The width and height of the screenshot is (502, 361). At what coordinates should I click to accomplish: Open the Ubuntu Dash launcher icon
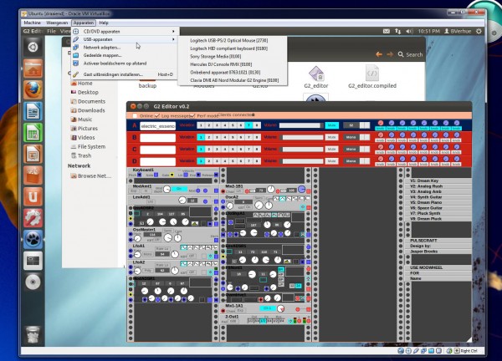pyautogui.click(x=33, y=47)
